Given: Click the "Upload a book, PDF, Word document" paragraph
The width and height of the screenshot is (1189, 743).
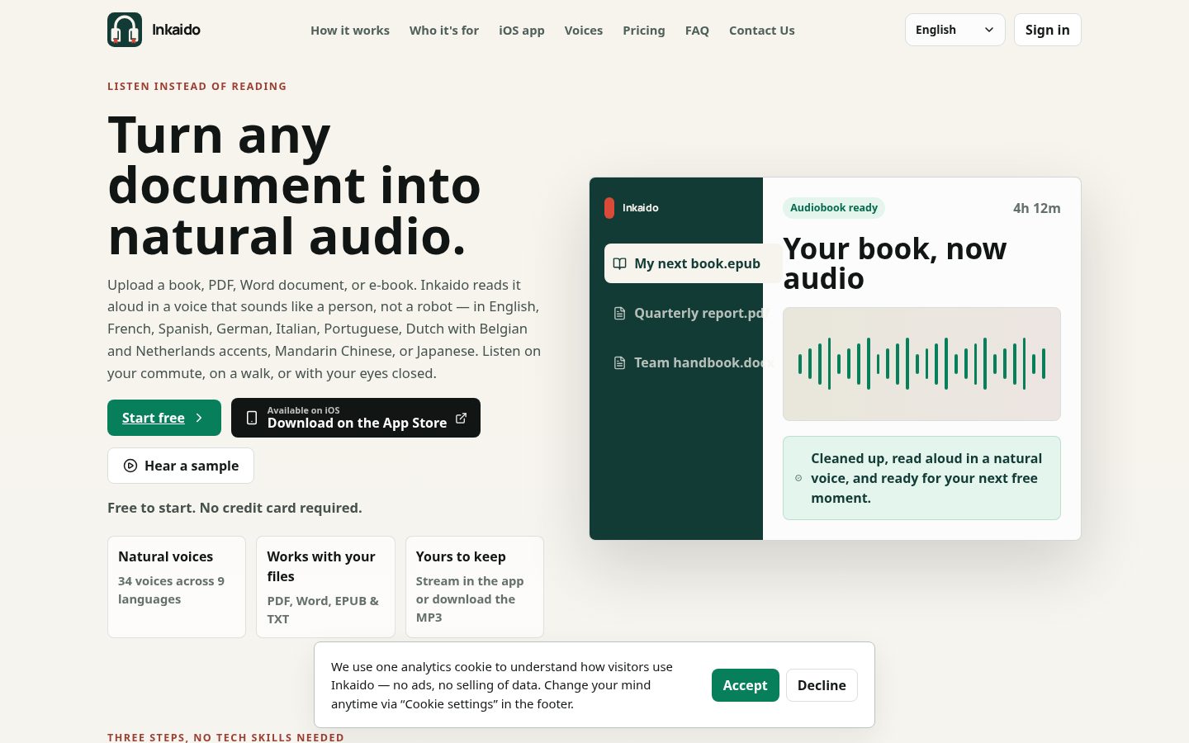Looking at the screenshot, I should pyautogui.click(x=324, y=329).
